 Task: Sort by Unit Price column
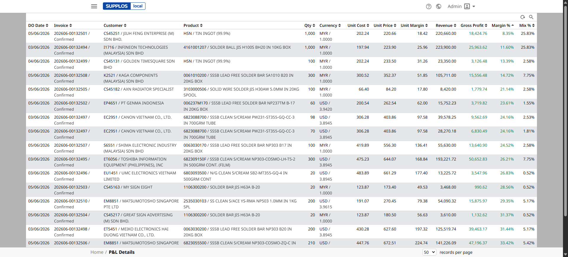[385, 25]
